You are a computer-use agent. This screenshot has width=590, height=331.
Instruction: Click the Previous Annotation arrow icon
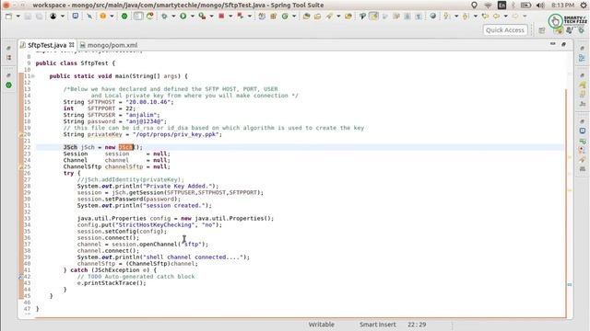[x=466, y=17]
